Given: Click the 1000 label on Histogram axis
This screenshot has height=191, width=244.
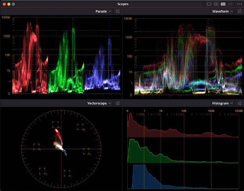Looking at the screenshot, I should [211, 111].
